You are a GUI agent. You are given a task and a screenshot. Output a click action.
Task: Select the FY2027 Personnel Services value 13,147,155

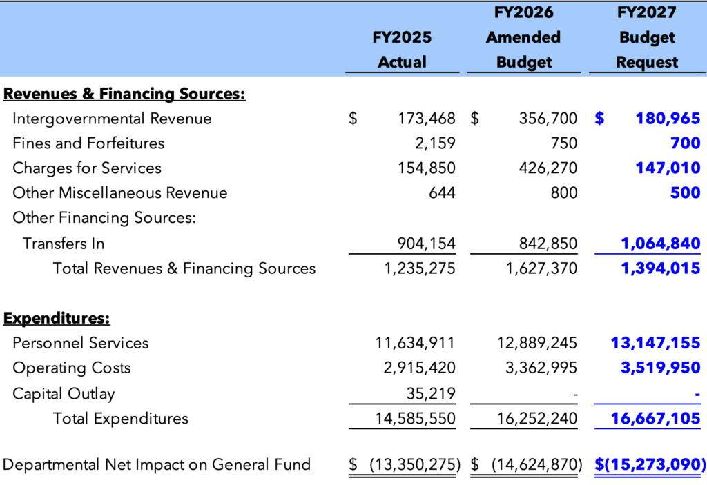[655, 343]
